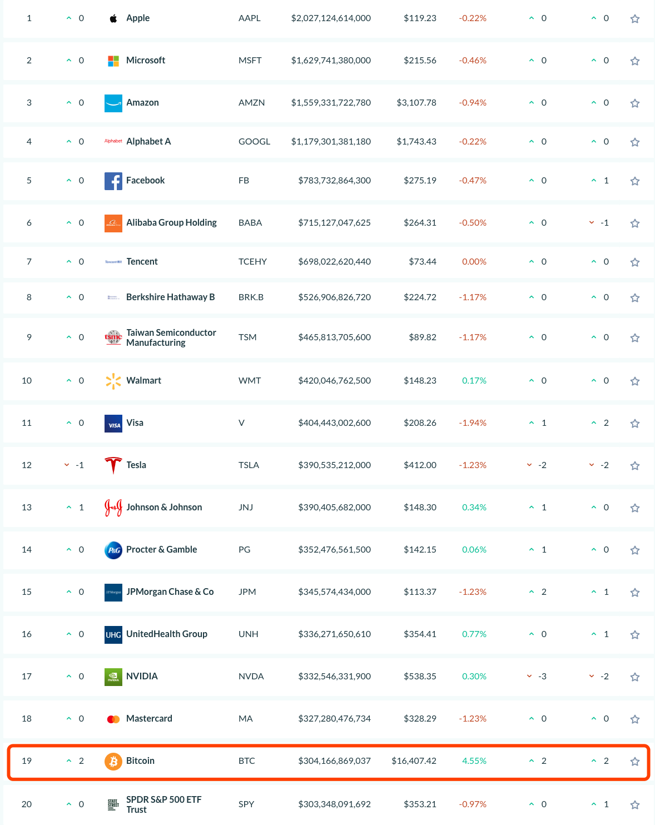Toggle the favorite star for Apple

pos(635,19)
